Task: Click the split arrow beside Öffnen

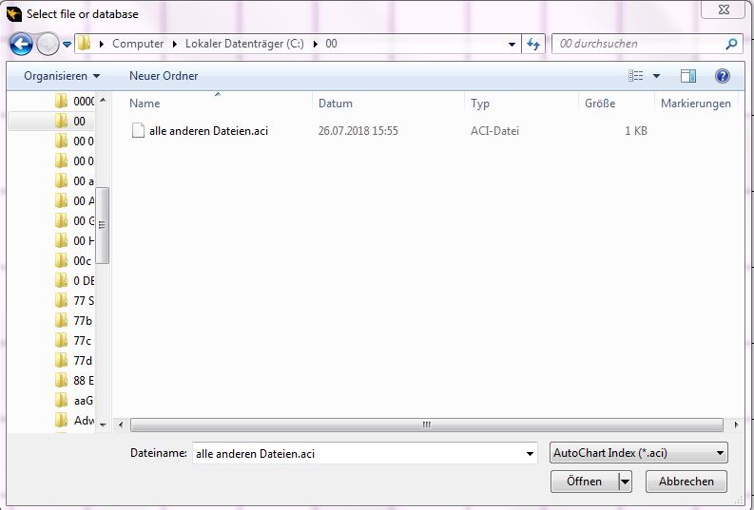Action: [625, 482]
